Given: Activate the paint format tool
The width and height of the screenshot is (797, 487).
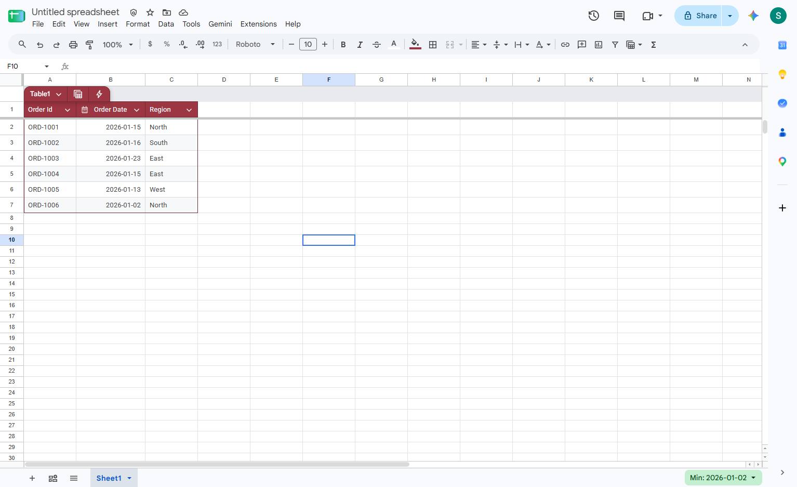Looking at the screenshot, I should pyautogui.click(x=90, y=45).
